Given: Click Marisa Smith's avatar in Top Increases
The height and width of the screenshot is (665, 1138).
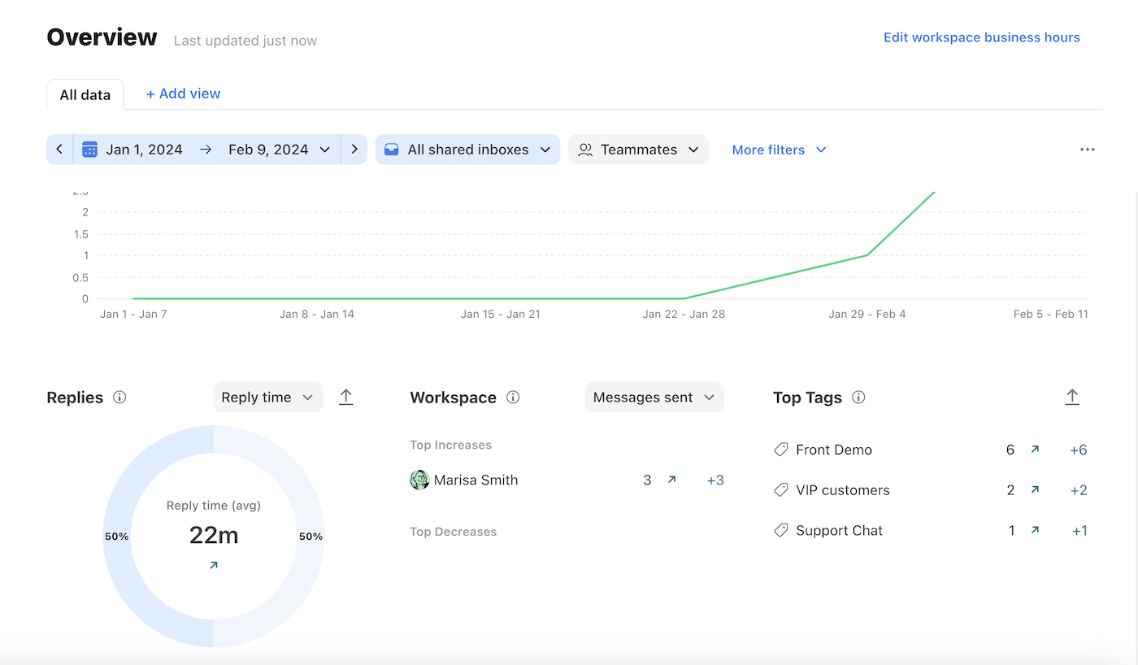Looking at the screenshot, I should 419,480.
